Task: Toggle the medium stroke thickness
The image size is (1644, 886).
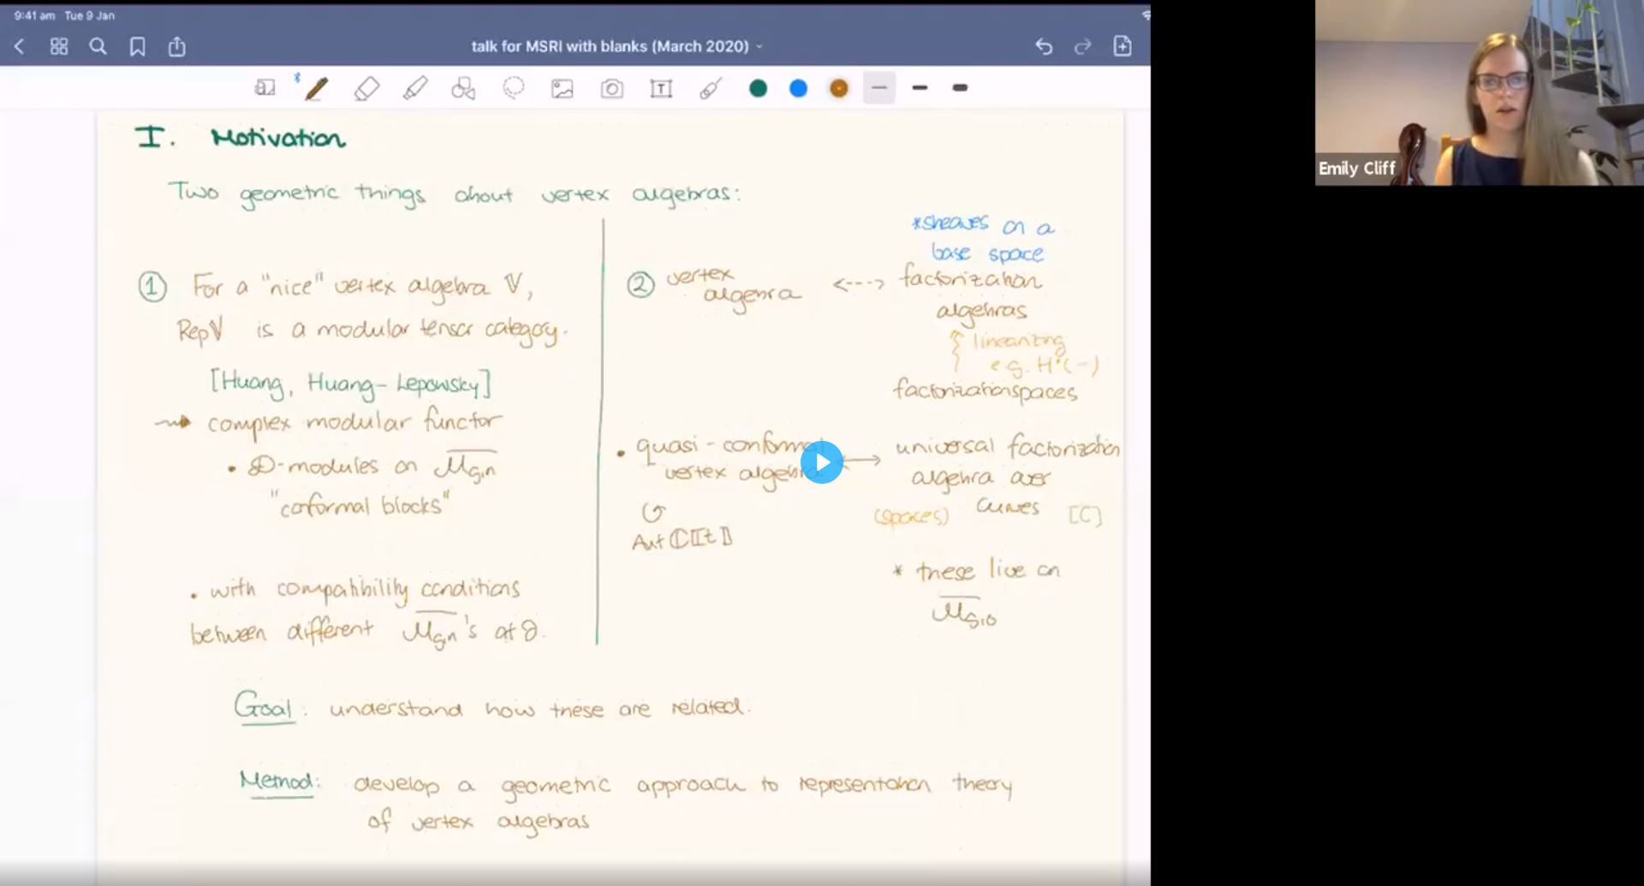Action: (x=920, y=87)
